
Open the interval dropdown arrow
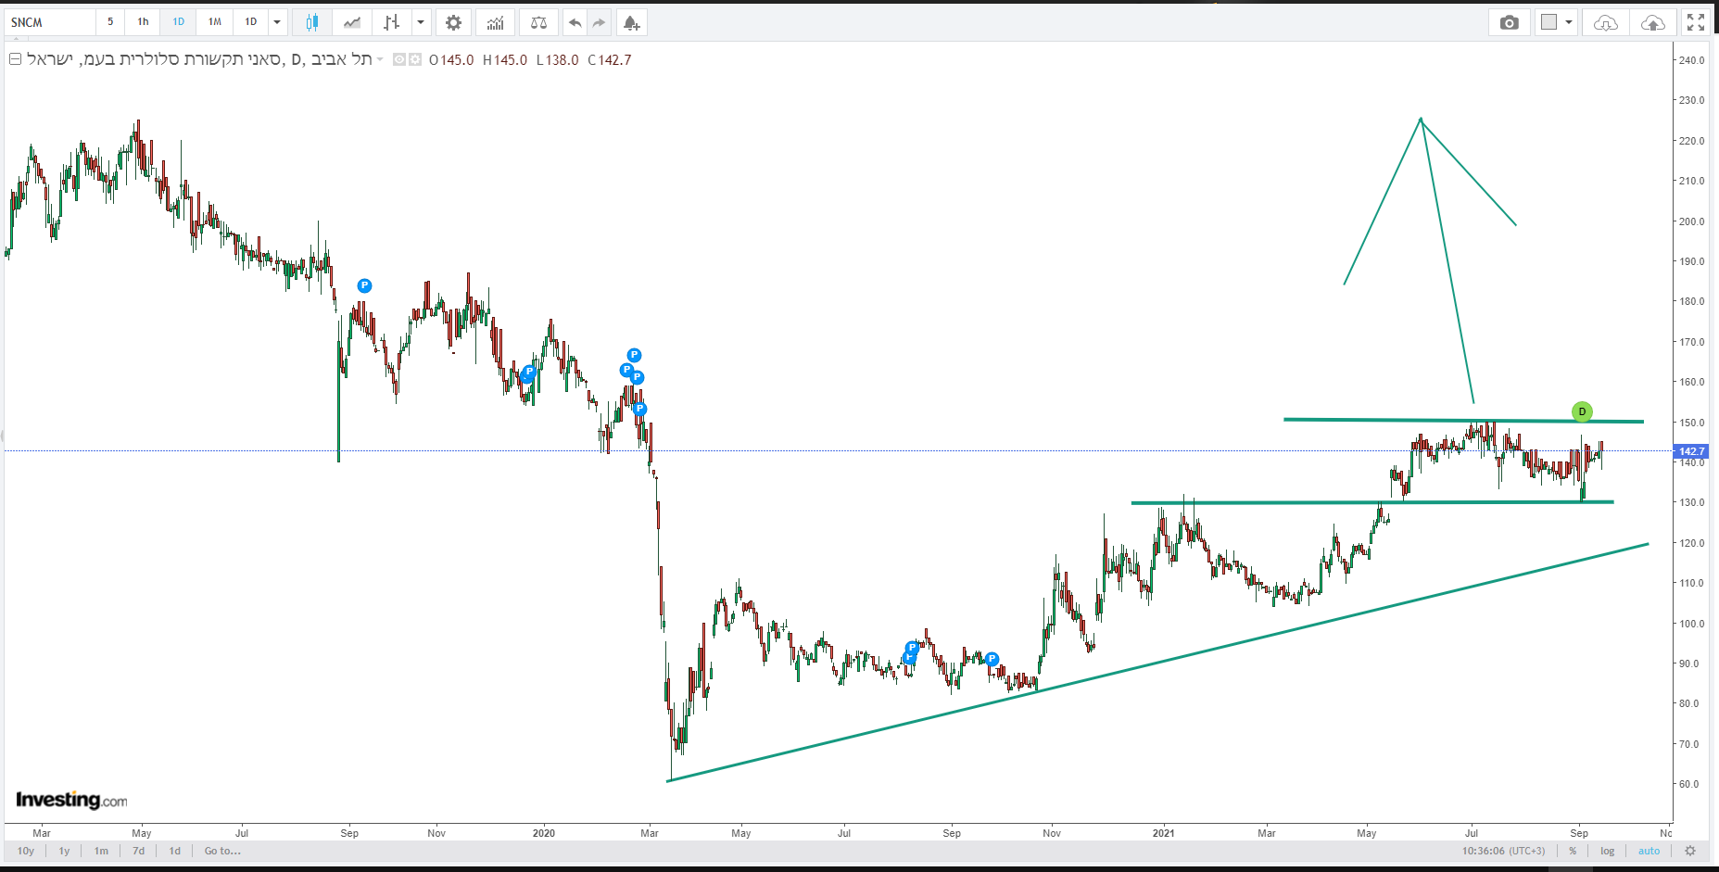276,22
